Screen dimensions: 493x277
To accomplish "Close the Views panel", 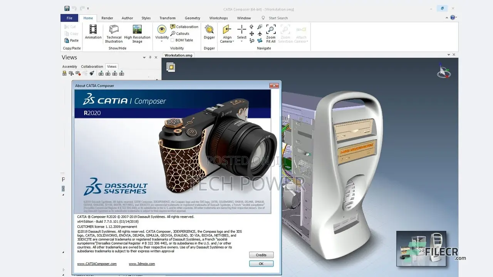I will coord(156,57).
